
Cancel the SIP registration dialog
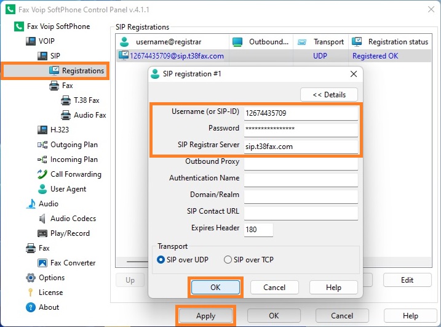274,288
